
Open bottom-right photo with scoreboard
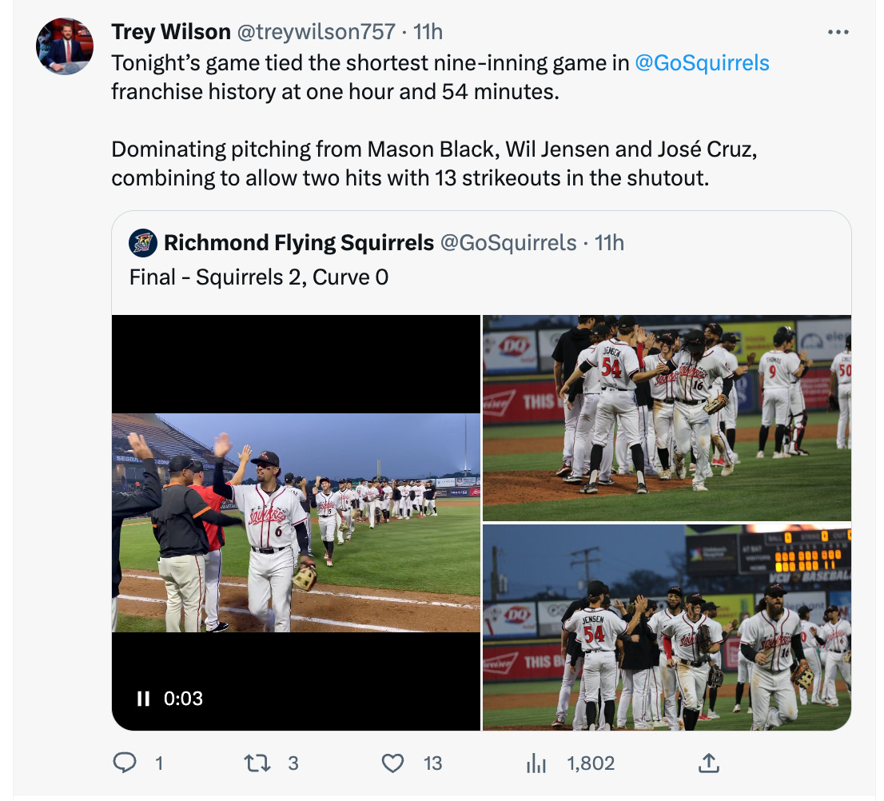click(667, 628)
